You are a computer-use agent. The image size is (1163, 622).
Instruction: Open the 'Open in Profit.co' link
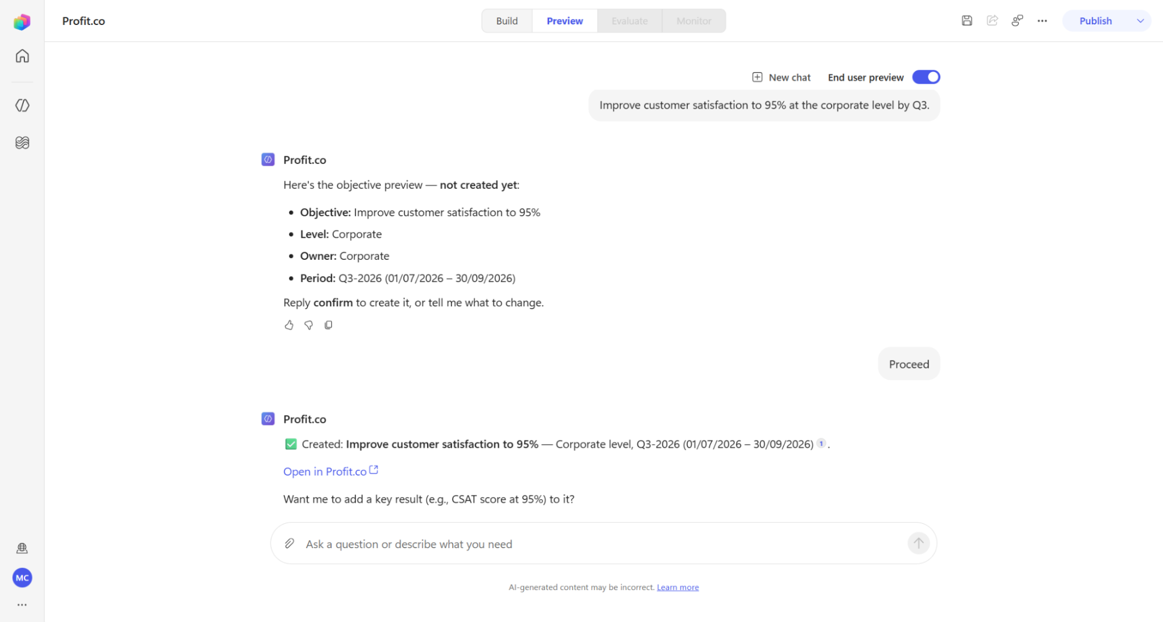click(325, 471)
